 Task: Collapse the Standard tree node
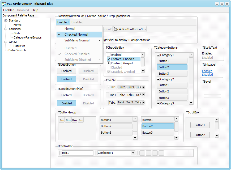pos(6,21)
